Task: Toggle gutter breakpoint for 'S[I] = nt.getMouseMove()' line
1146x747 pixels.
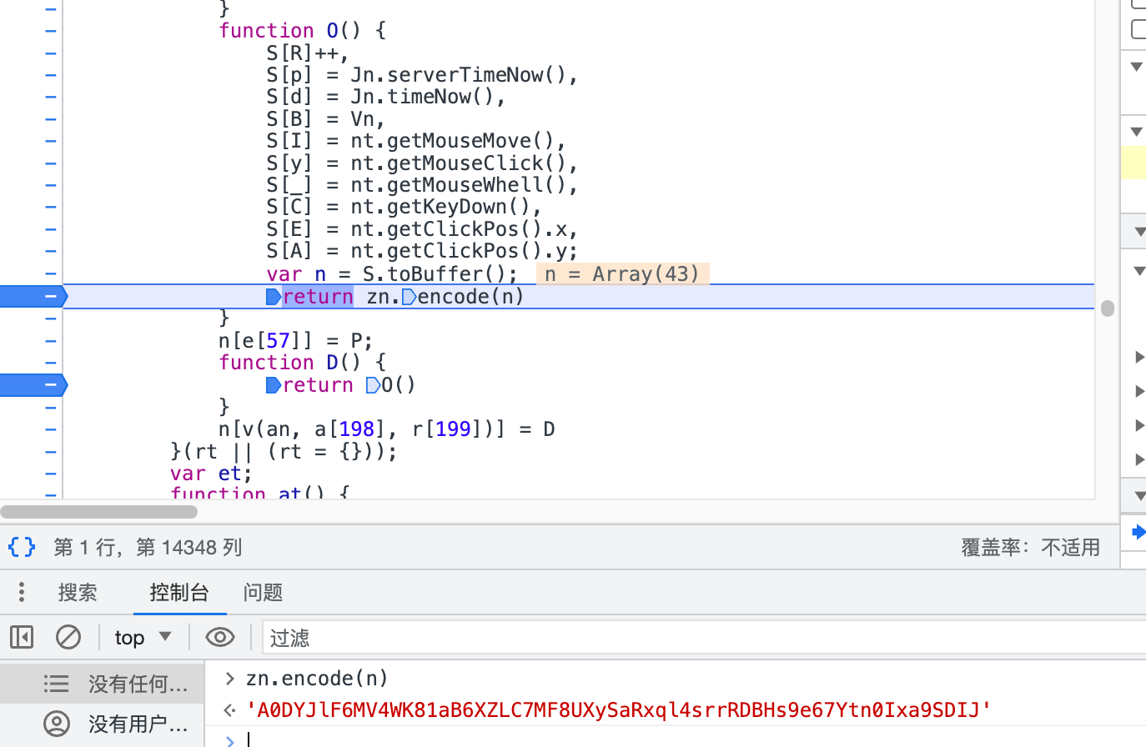Action: (51, 141)
